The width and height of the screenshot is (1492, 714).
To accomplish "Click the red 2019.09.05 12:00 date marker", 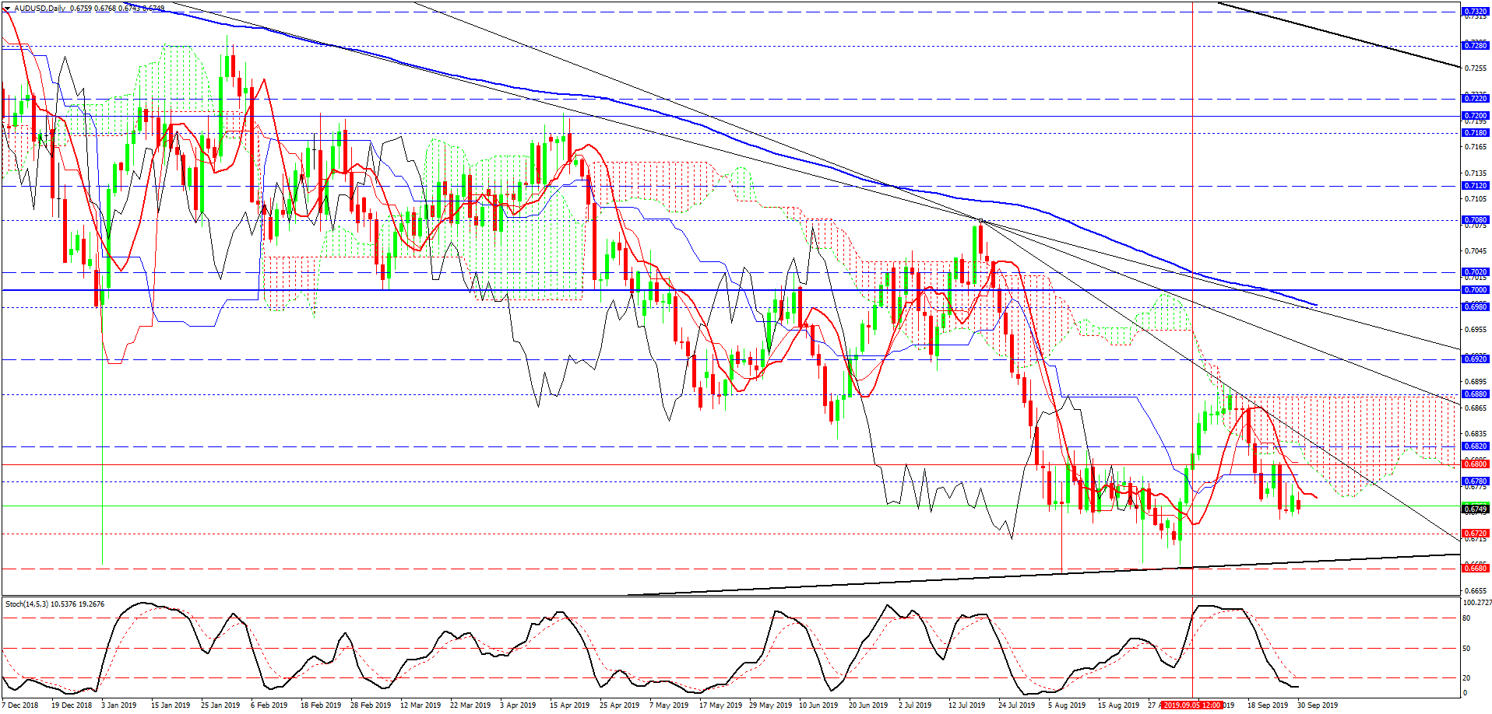I will tap(1191, 705).
